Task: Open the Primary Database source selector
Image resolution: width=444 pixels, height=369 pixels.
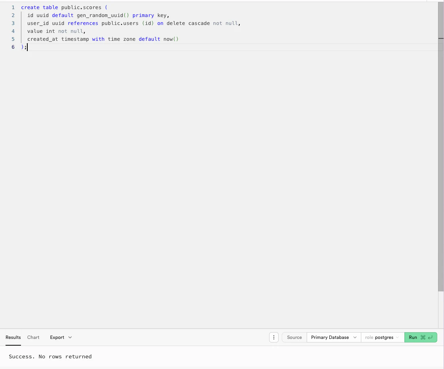Action: click(x=334, y=337)
